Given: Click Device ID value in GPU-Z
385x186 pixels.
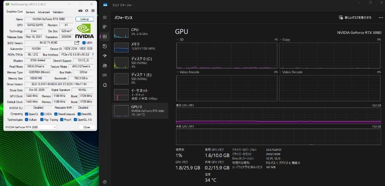Looking at the screenshot, I should pyautogui.click(x=78, y=49).
